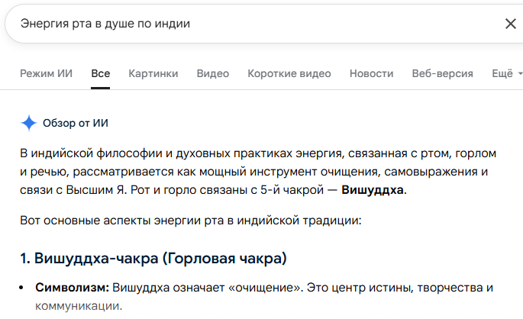Open the Картинки tab

tap(153, 74)
